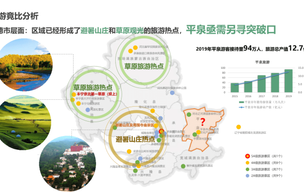Image resolution: width=304 pixels, height=192 pixels.
Task: Click the blue dot beside 河北辽河源国家森林公园's northern neighbor 茅荆坝
Action: pos(172,93)
